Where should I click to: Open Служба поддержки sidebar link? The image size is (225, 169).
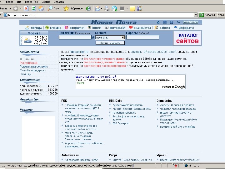[x=33, y=70]
